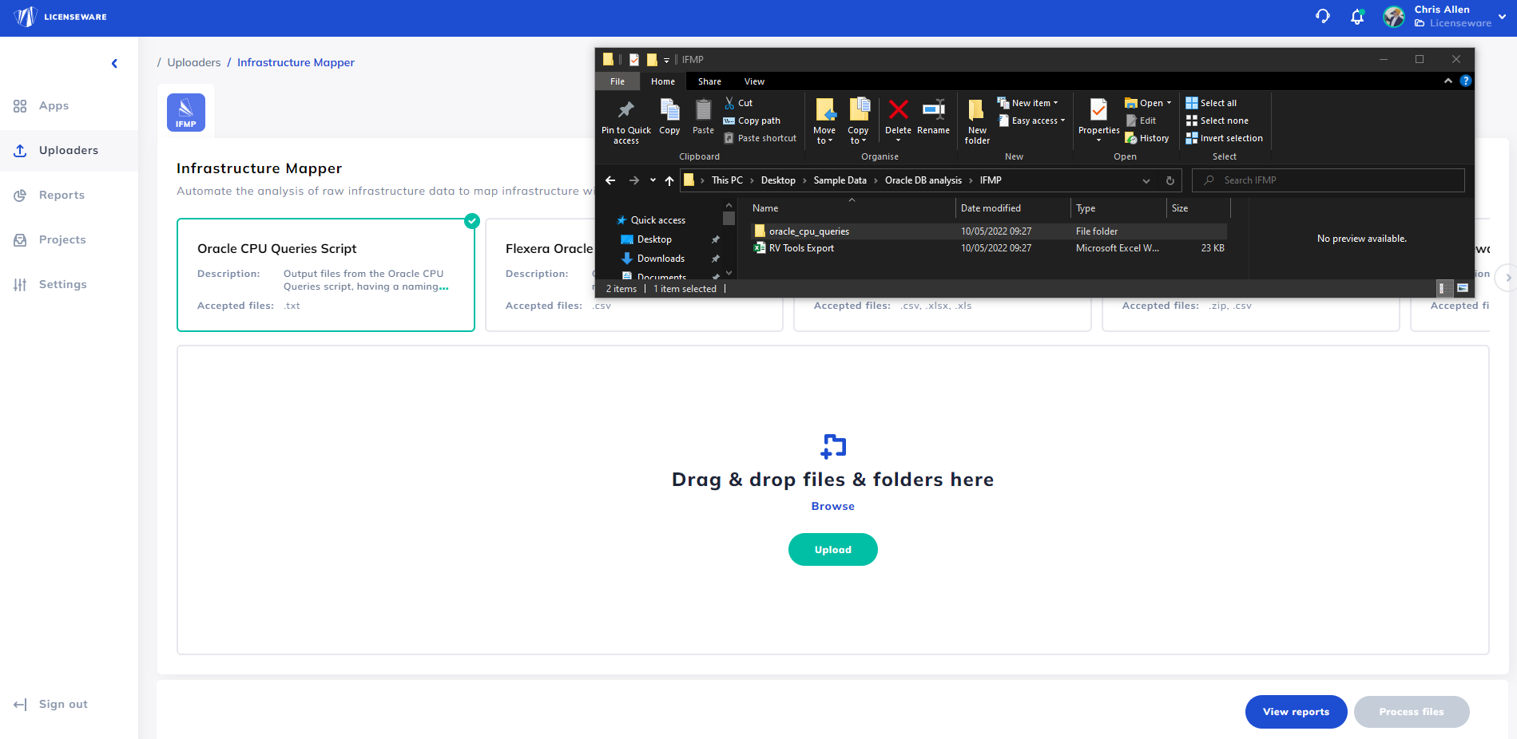Open recent locations dropdown arrow
Viewport: 1517px width, 739px height.
[x=653, y=180]
